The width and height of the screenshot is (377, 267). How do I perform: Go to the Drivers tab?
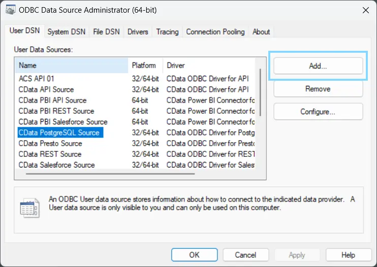pyautogui.click(x=138, y=31)
